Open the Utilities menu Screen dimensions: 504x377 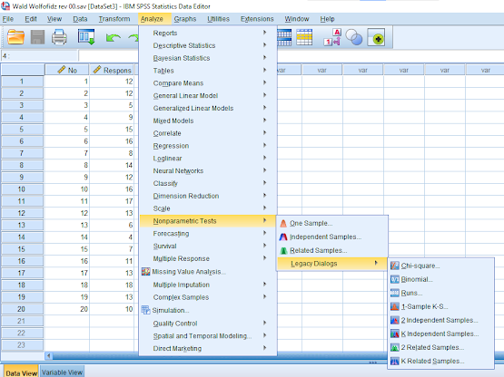[218, 19]
